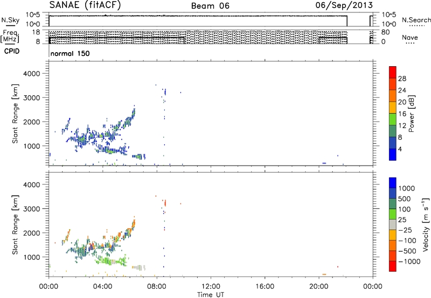431x298 pixels.
Task: Click the SANAE (fitACF) plot title
Action: pos(85,5)
